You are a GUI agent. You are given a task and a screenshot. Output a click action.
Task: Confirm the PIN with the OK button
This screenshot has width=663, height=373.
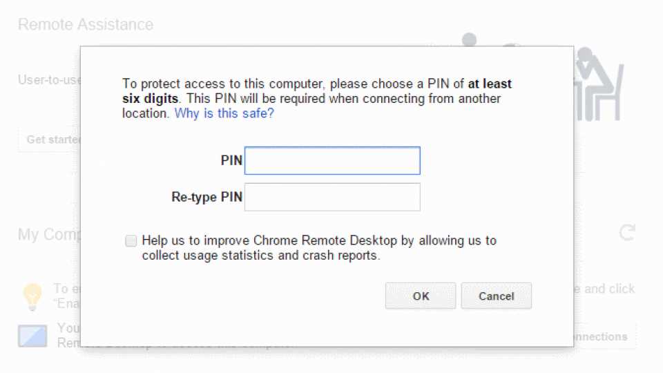421,296
